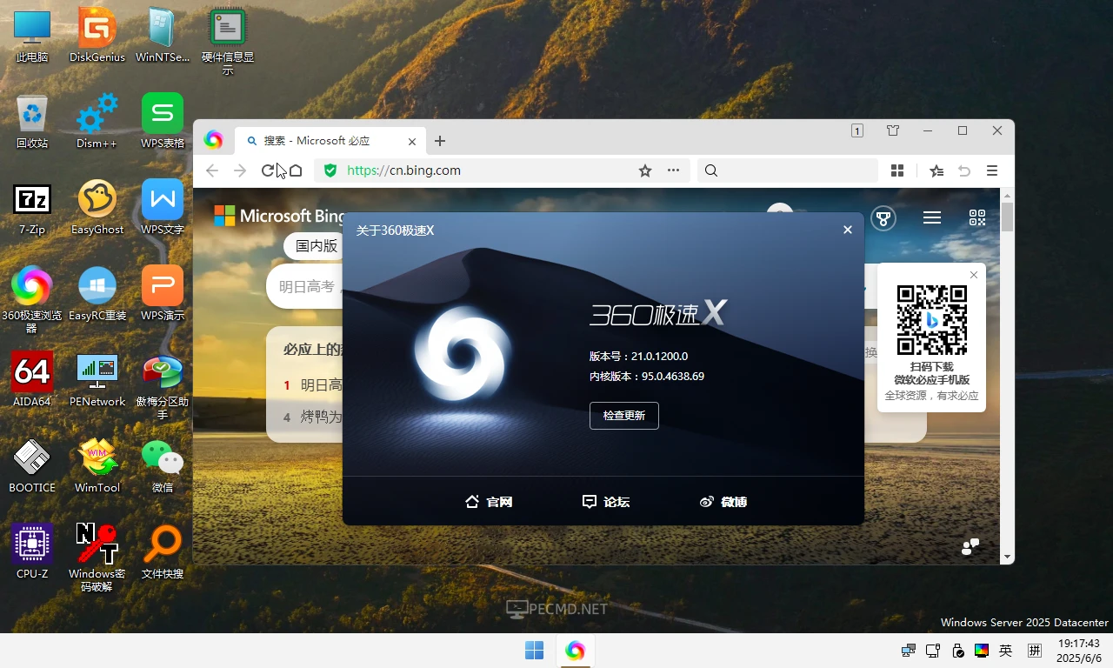Open WPS表格 desktop shortcut
Screen dimensions: 1113x668
[x=163, y=121]
